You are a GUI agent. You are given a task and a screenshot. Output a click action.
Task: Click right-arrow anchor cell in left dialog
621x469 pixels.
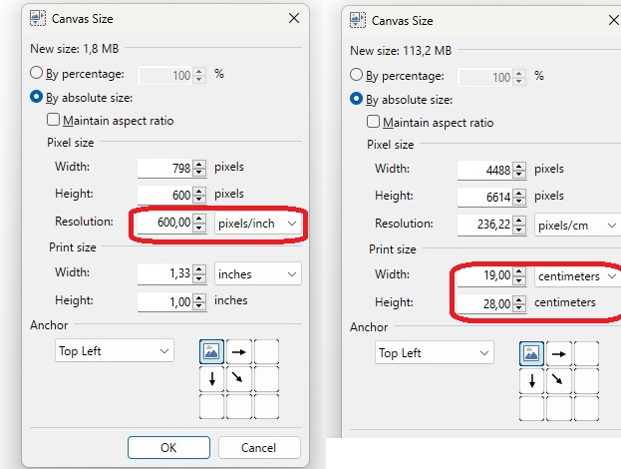pyautogui.click(x=239, y=351)
